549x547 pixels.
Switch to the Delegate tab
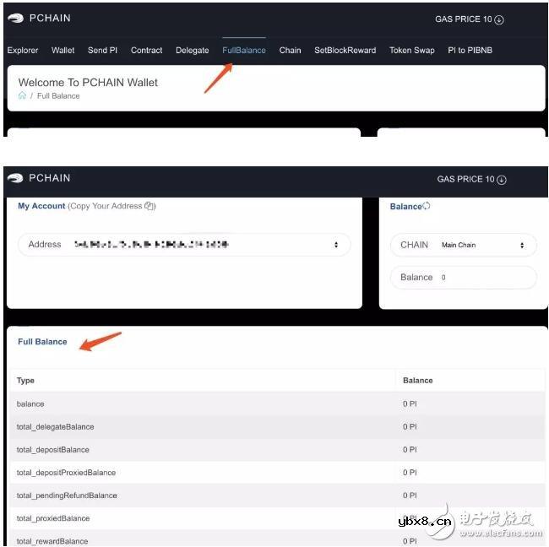click(x=193, y=51)
